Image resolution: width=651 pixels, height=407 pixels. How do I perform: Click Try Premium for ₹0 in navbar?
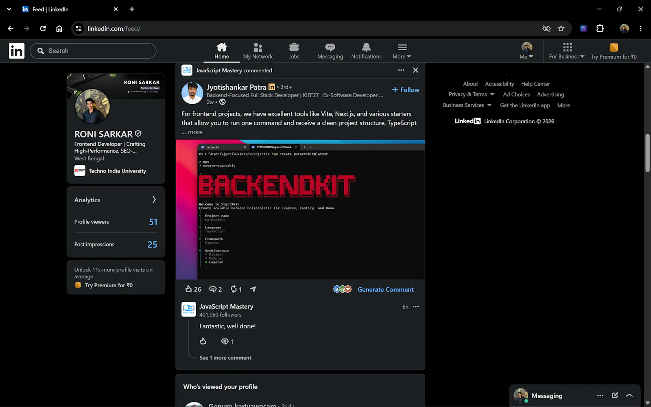614,51
